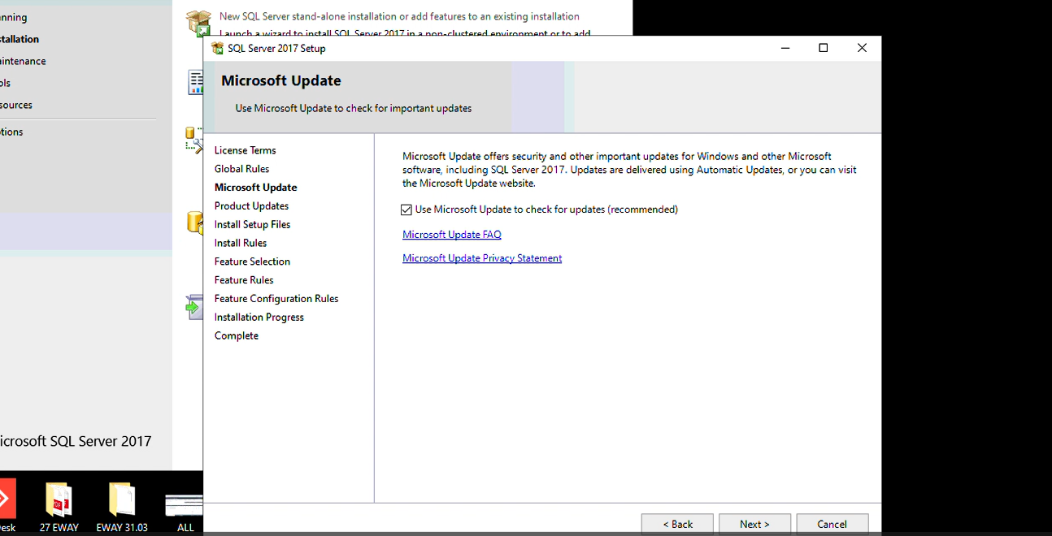
Task: Click Complete step
Action: click(236, 335)
